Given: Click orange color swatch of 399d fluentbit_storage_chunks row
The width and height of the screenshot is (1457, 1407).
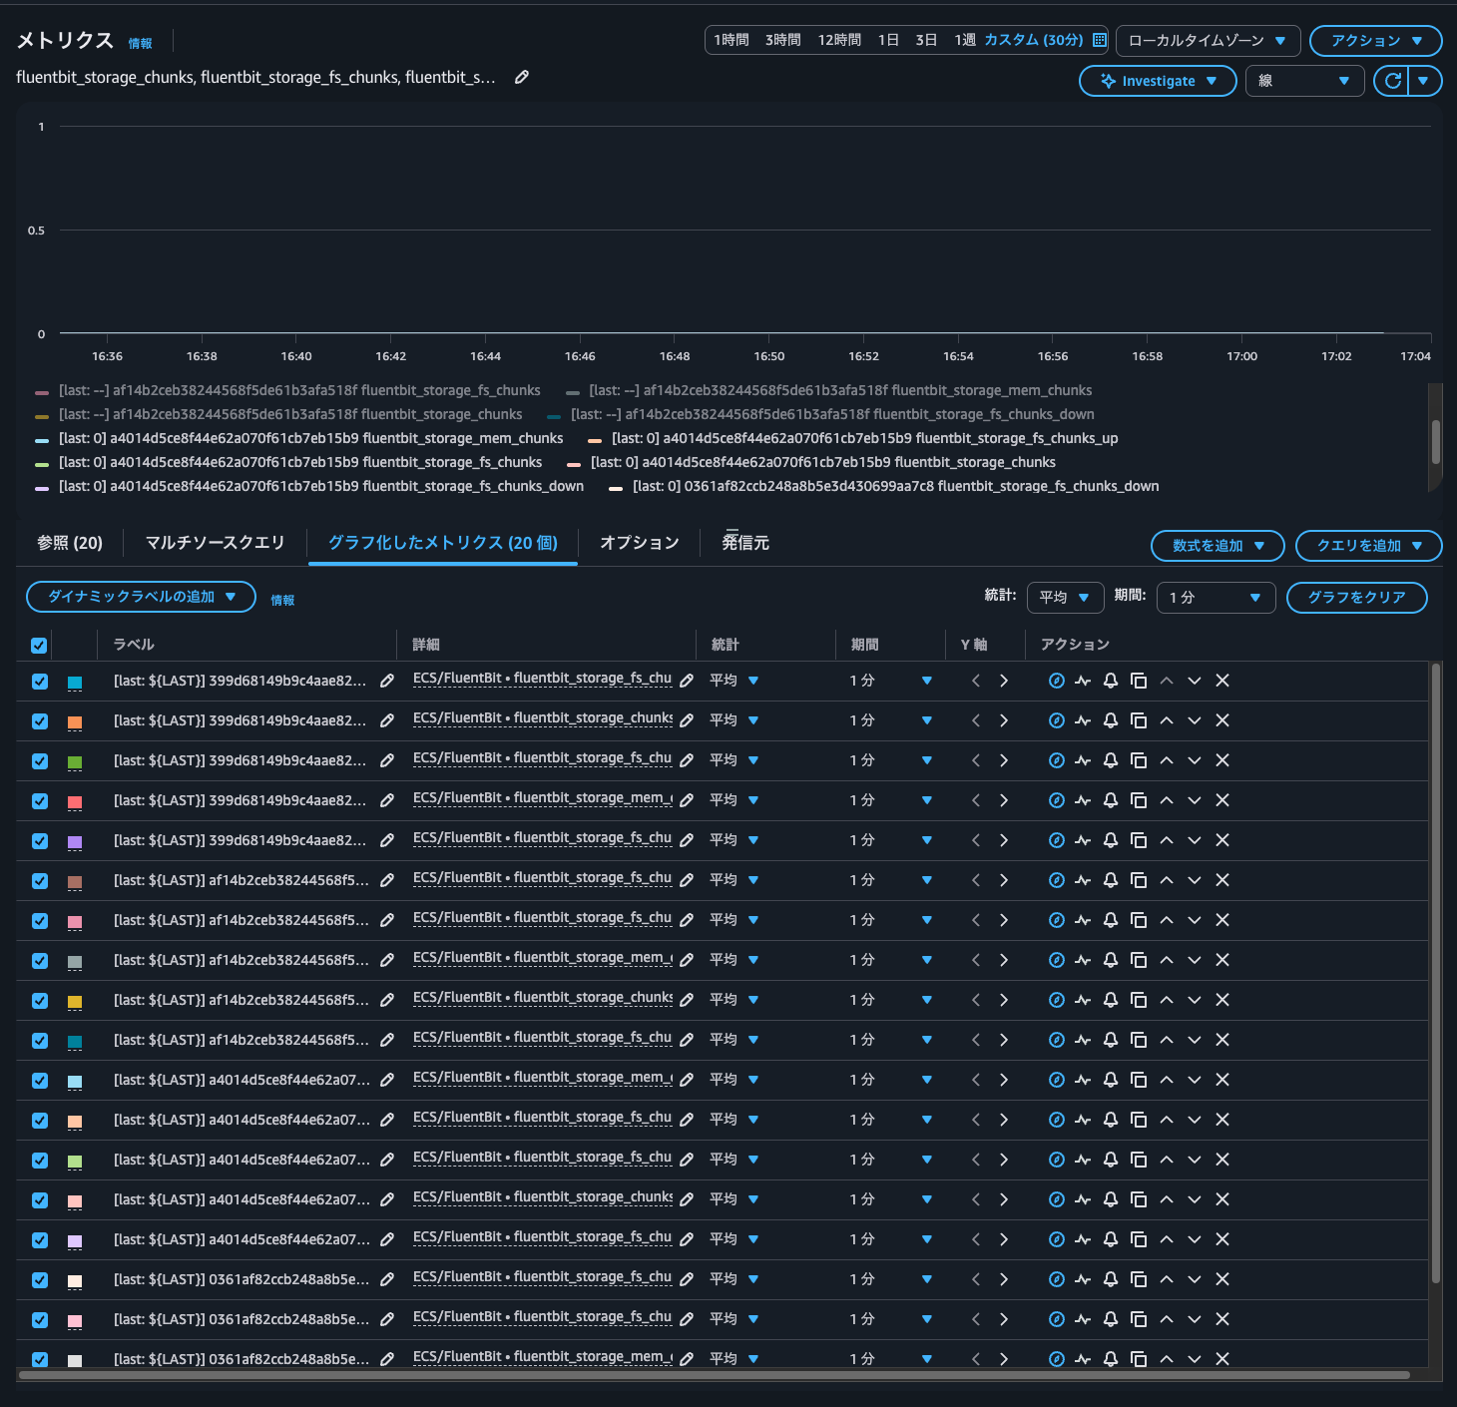Looking at the screenshot, I should coord(75,721).
